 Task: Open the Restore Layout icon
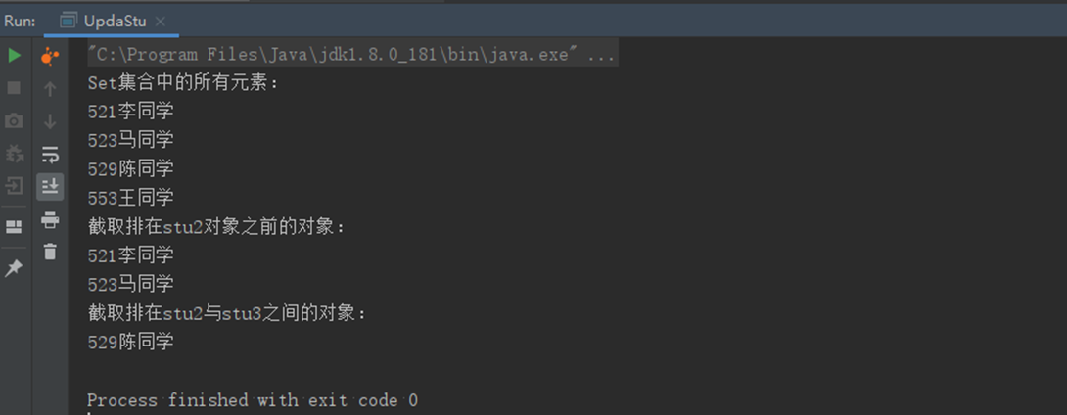pos(14,226)
